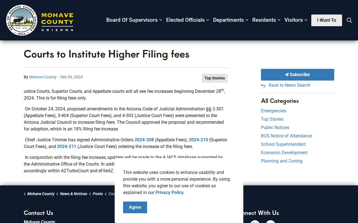Click the back arrow icon beside News Search
This screenshot has width=358, height=223.
coord(263,86)
